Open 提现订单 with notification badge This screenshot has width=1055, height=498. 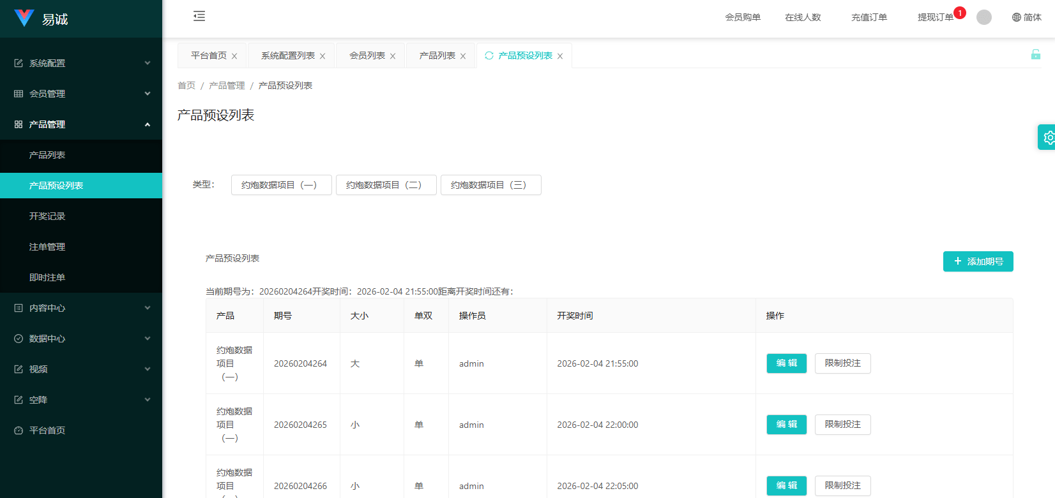[935, 17]
